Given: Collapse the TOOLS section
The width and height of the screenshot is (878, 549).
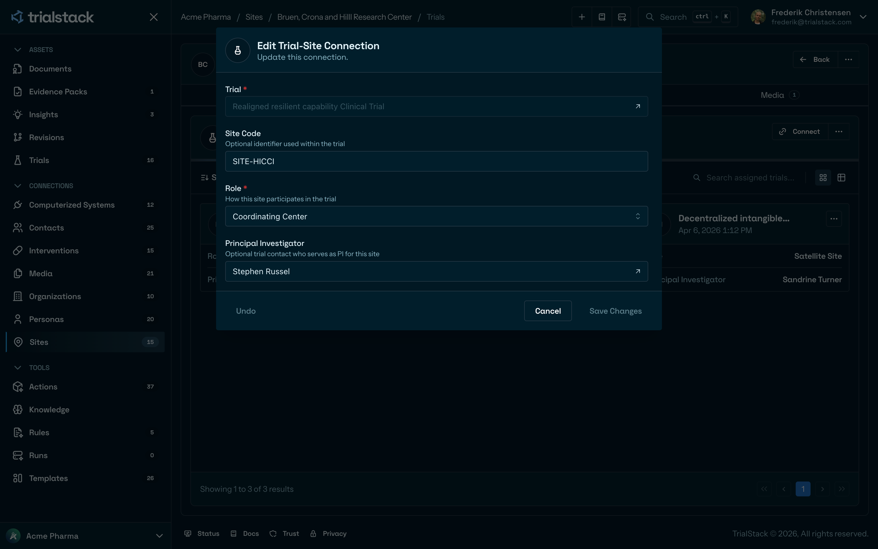Looking at the screenshot, I should [x=17, y=368].
